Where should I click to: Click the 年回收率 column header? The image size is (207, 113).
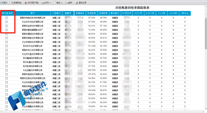click(x=92, y=13)
